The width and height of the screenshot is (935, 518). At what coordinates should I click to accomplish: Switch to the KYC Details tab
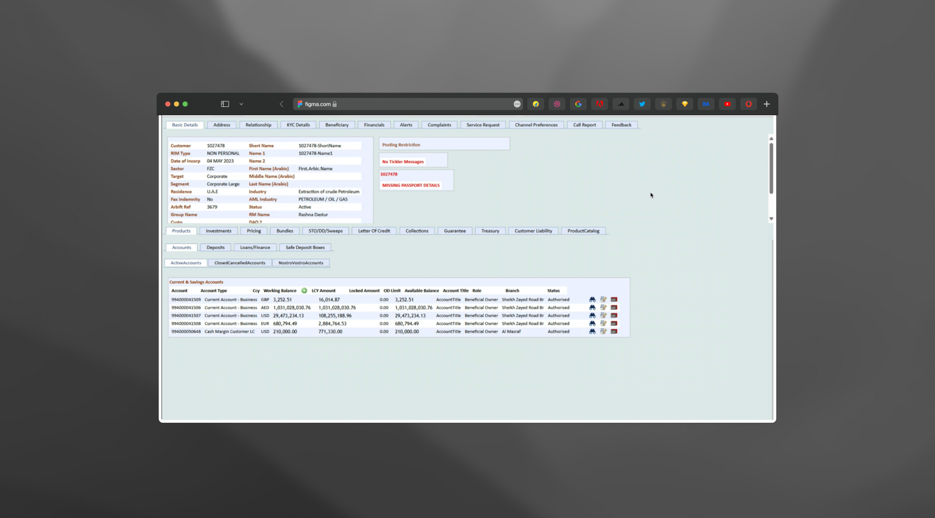pos(298,125)
